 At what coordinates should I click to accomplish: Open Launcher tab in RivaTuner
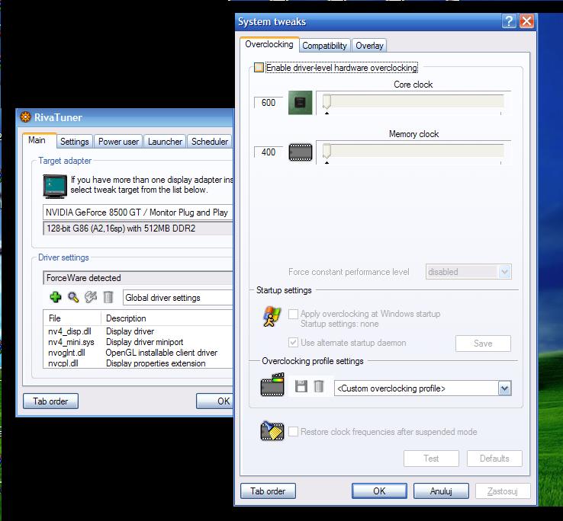(x=166, y=142)
